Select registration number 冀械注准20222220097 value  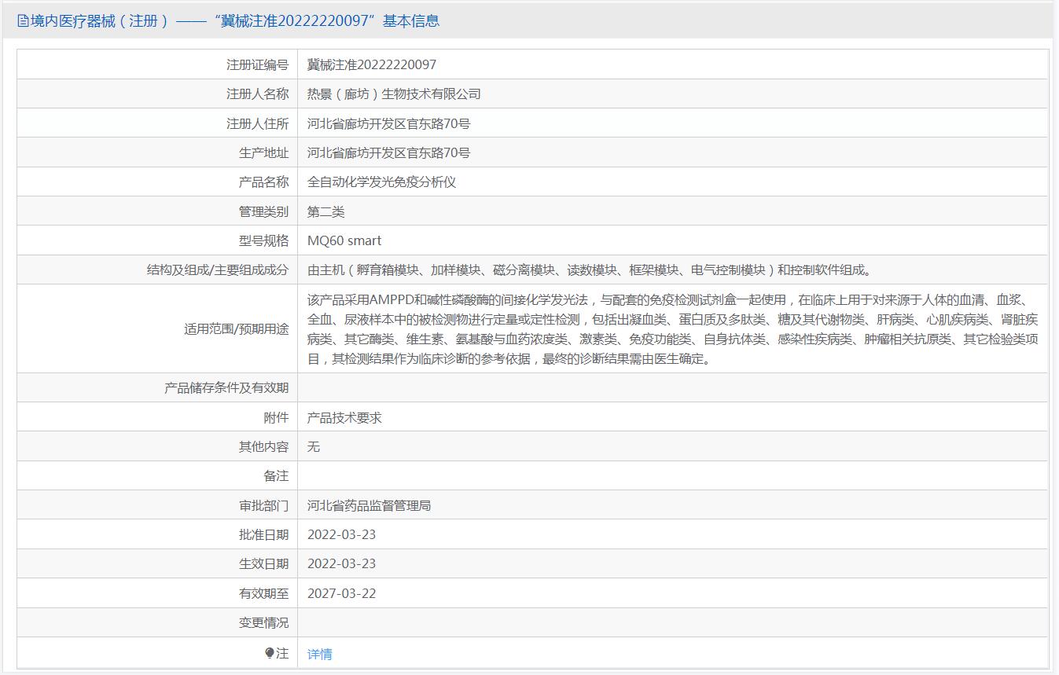click(x=372, y=64)
